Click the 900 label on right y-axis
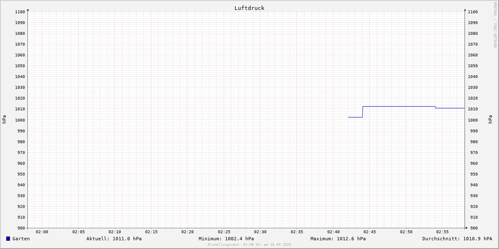Viewport: 499px width, 249px height. (x=472, y=228)
